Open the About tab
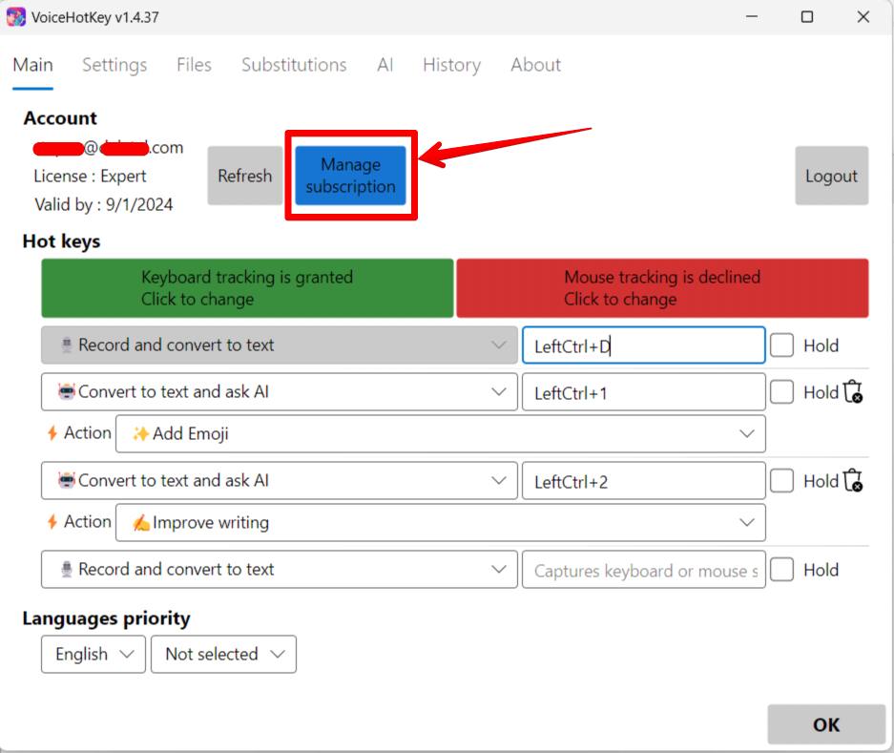The height and width of the screenshot is (753, 894). pos(536,65)
